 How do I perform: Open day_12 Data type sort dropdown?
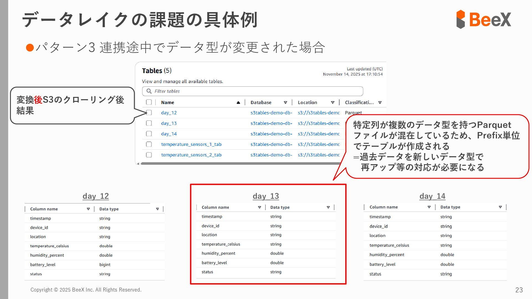pos(157,209)
